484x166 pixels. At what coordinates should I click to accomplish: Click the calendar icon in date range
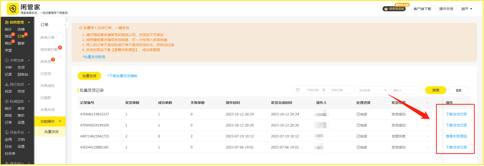point(298,90)
